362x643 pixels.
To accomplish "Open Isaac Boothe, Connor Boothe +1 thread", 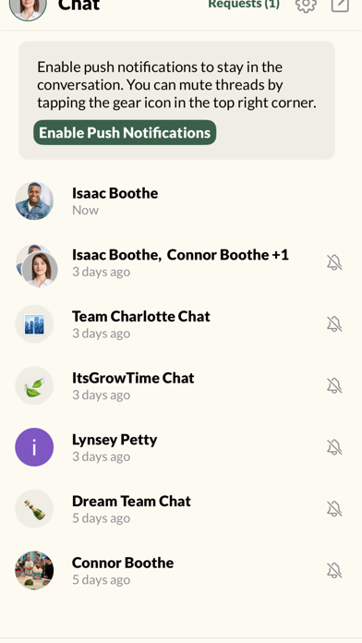I will pyautogui.click(x=181, y=262).
